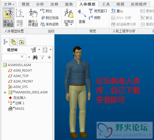Viewport: 154px width, 140px height.
Task: Click the Look At (查看) tool
Action: 82,16
